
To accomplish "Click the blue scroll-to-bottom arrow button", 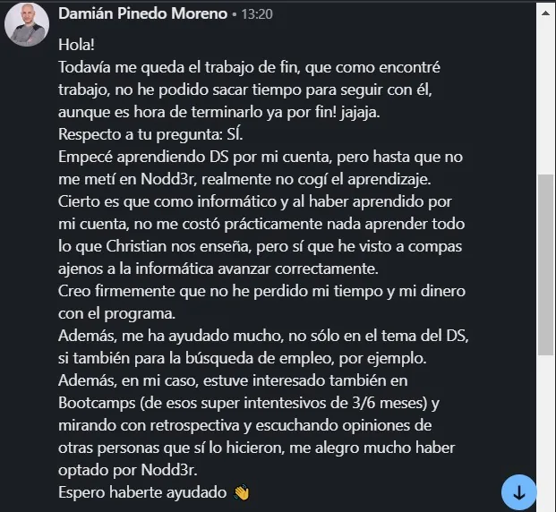I will (518, 492).
